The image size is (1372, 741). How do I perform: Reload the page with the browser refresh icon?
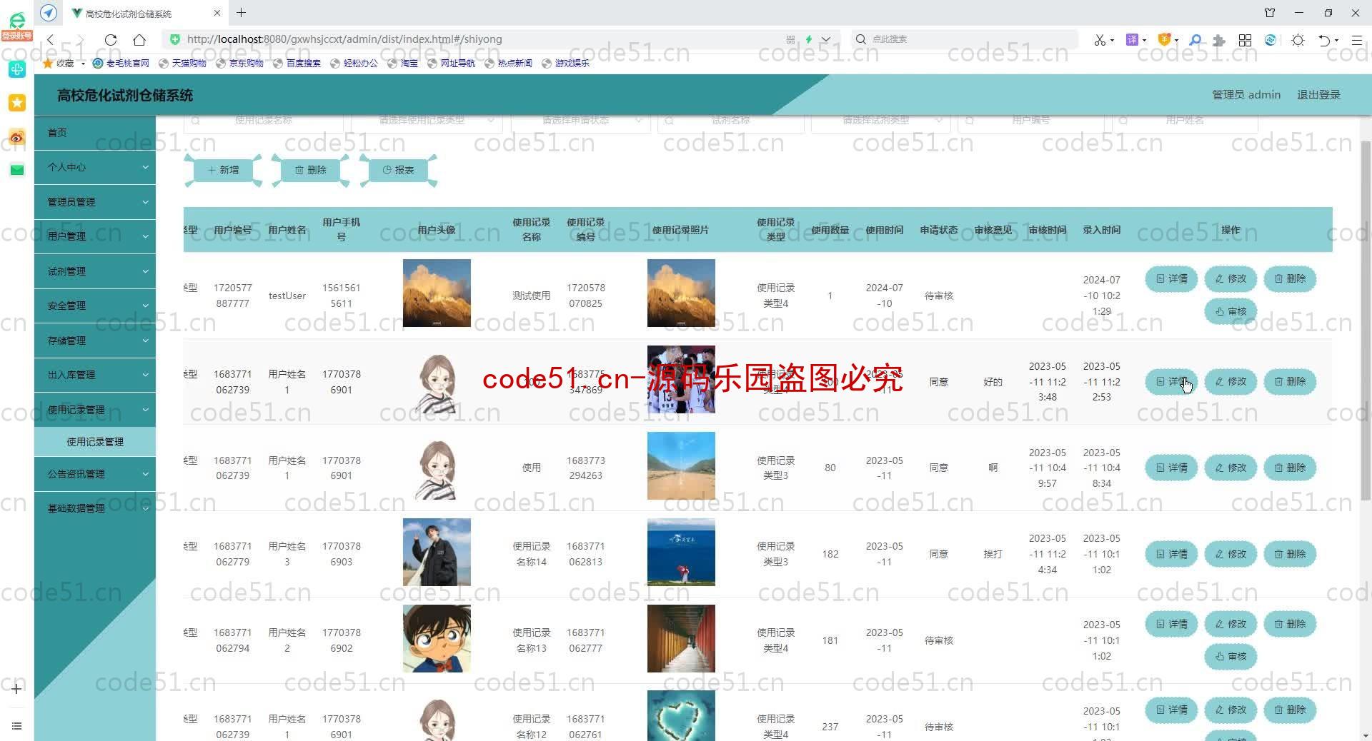110,40
